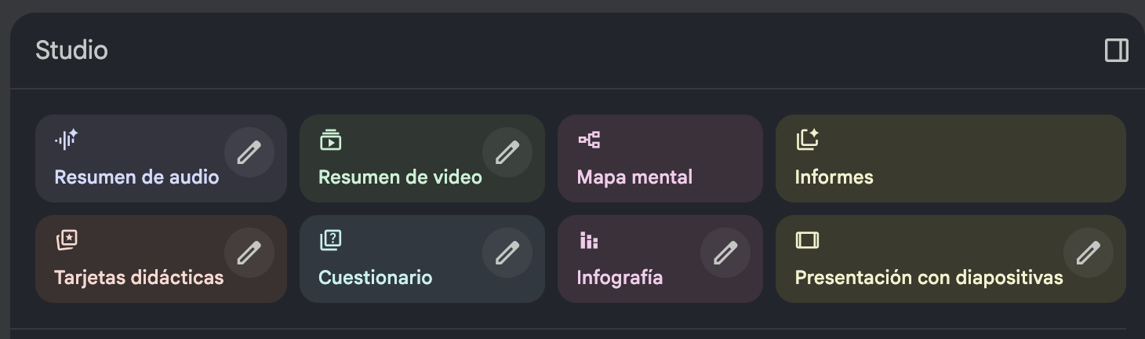
Task: Edit Cuestionario options with pencil
Action: point(507,253)
